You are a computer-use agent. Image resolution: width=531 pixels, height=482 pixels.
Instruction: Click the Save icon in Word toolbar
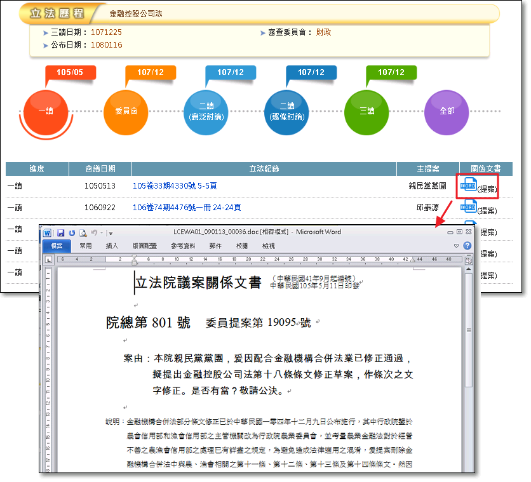point(61,233)
